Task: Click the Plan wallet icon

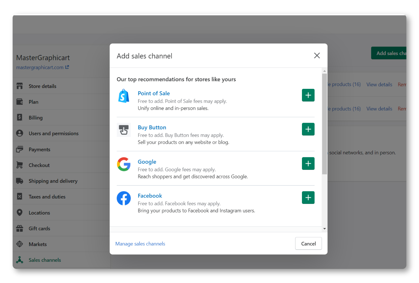Action: point(20,102)
